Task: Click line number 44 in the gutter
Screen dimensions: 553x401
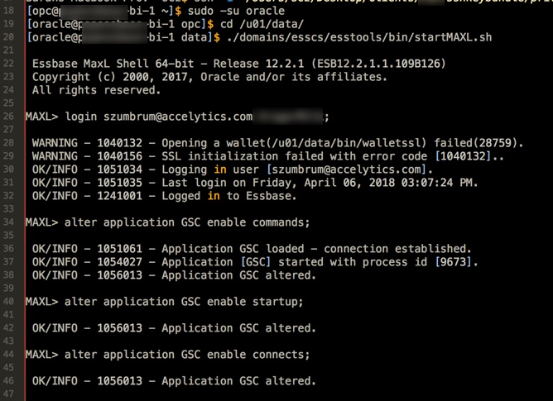Action: click(8, 355)
